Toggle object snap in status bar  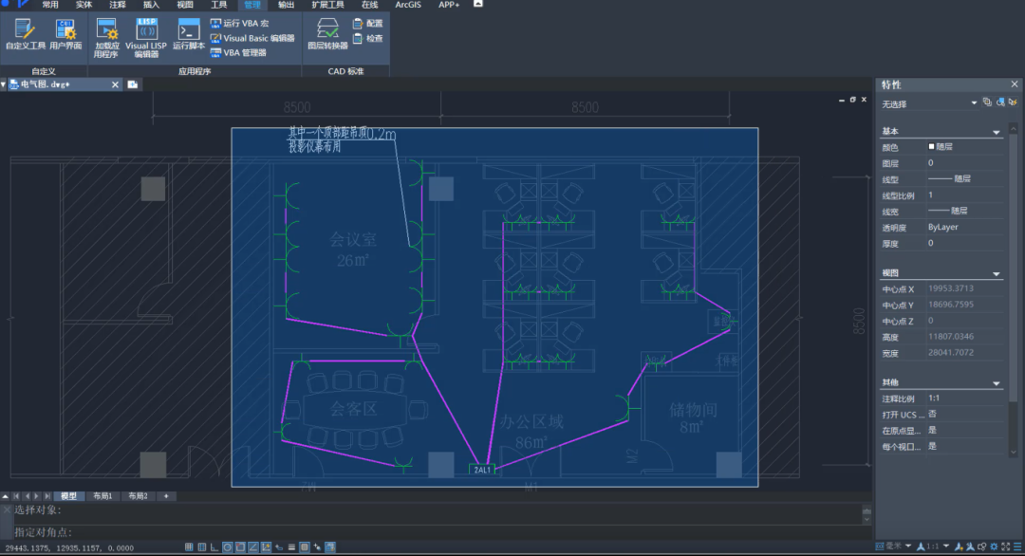pyautogui.click(x=240, y=547)
